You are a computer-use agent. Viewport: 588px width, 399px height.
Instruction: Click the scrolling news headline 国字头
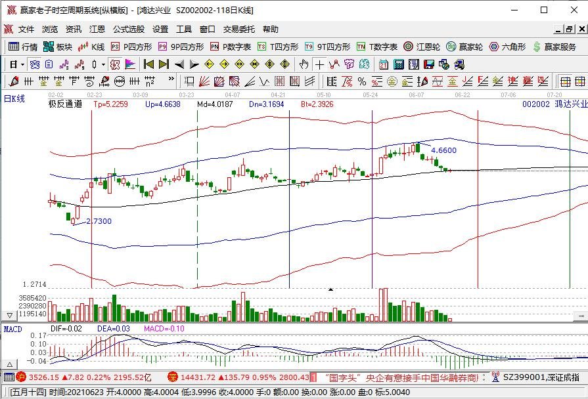coord(401,377)
